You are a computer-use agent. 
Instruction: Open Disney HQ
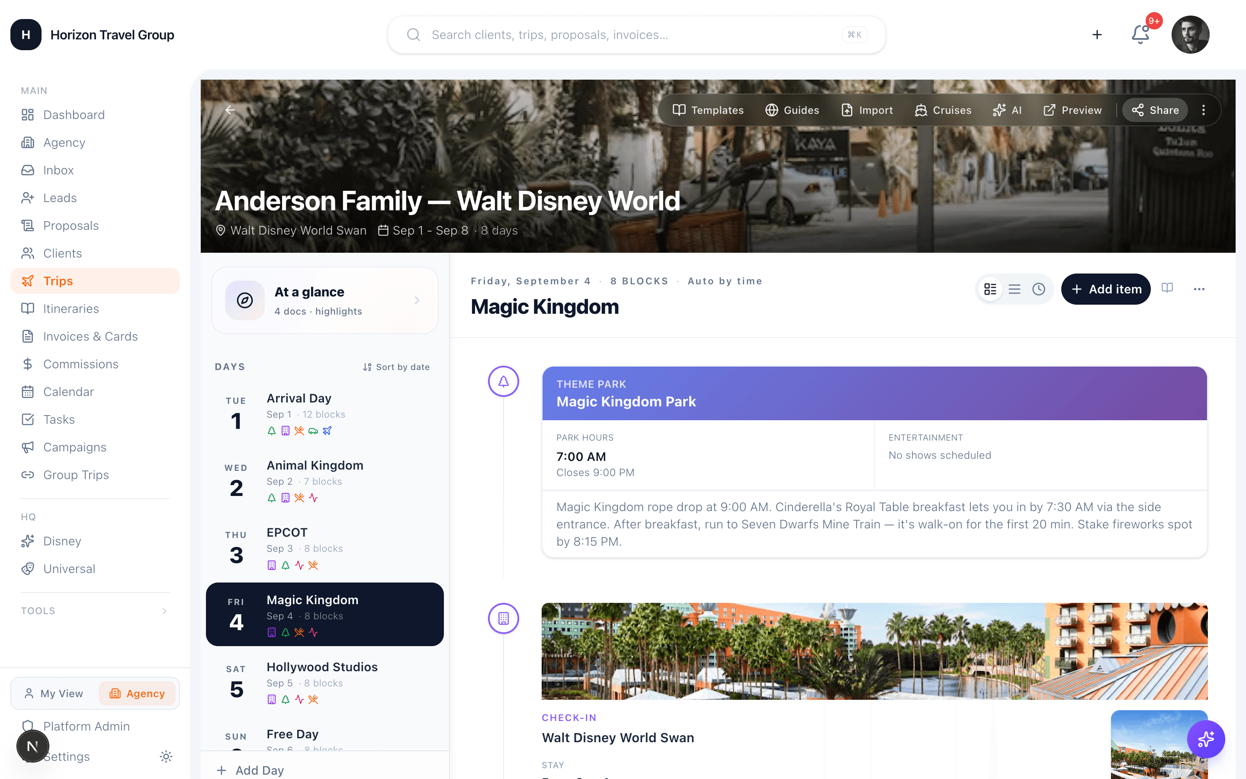95,541
